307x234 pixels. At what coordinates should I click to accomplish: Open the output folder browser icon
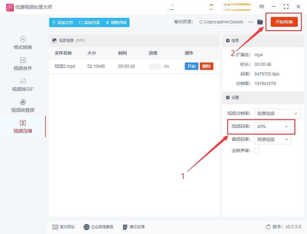pos(260,22)
